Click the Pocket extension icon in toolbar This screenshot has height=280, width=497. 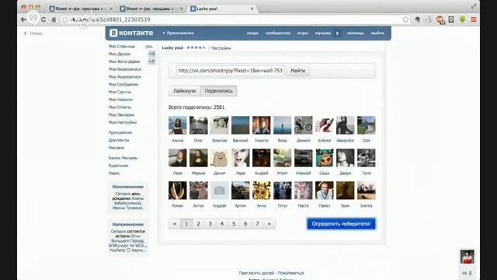click(451, 19)
